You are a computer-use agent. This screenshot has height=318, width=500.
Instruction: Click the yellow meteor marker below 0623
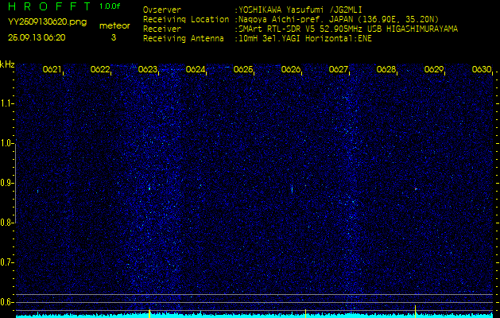pos(149,313)
